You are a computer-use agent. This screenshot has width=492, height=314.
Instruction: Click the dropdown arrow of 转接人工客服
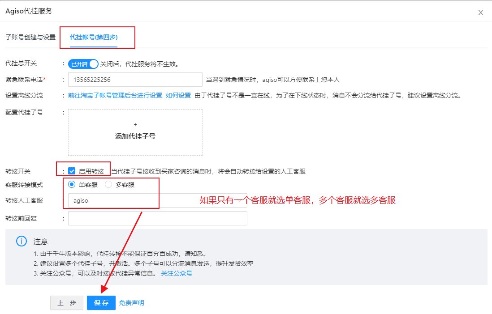coord(240,200)
